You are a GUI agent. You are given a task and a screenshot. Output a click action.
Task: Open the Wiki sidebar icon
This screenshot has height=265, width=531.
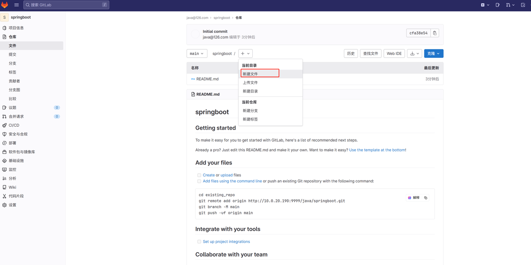5,187
